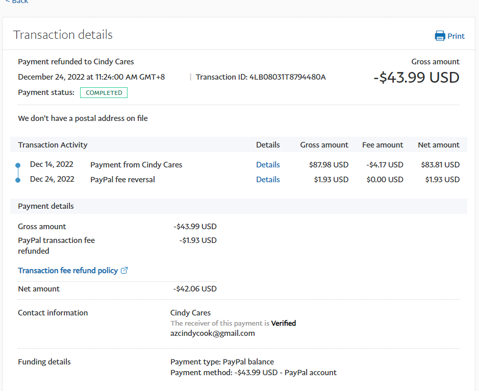
Task: Click the Transaction details page heading
Action: [x=63, y=35]
